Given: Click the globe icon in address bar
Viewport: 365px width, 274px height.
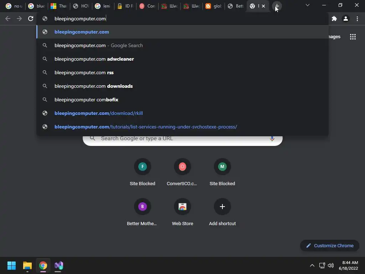Looking at the screenshot, I should coord(45,19).
